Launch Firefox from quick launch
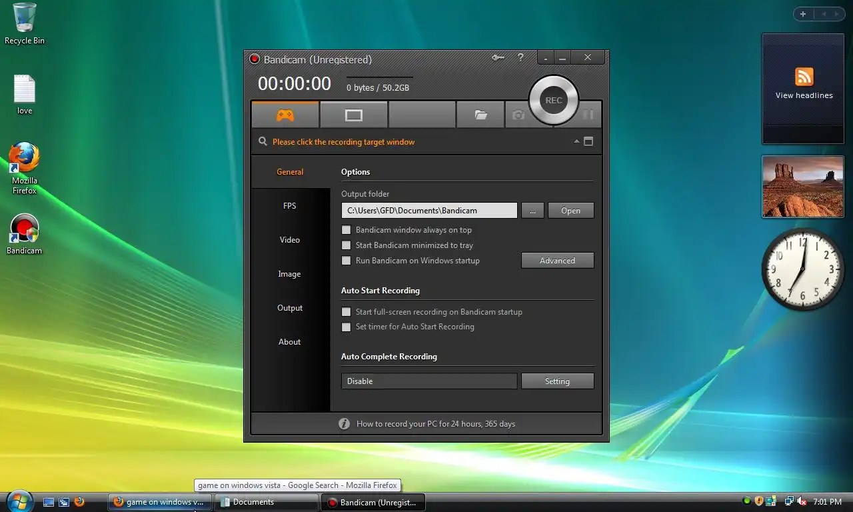853x512 pixels. click(79, 502)
